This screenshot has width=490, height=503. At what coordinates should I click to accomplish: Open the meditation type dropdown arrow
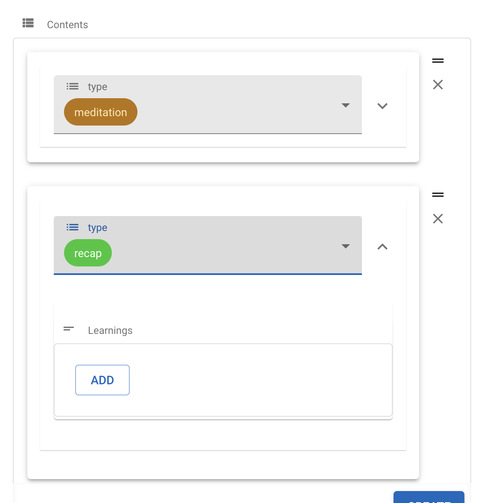(345, 105)
